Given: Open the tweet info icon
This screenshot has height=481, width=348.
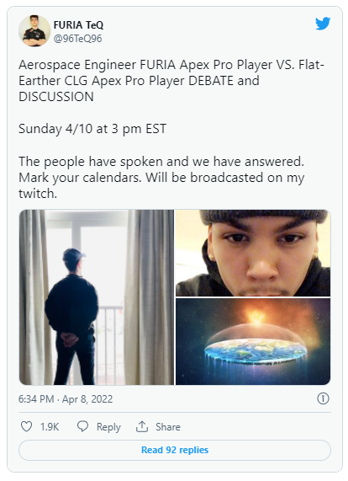Looking at the screenshot, I should tap(323, 398).
